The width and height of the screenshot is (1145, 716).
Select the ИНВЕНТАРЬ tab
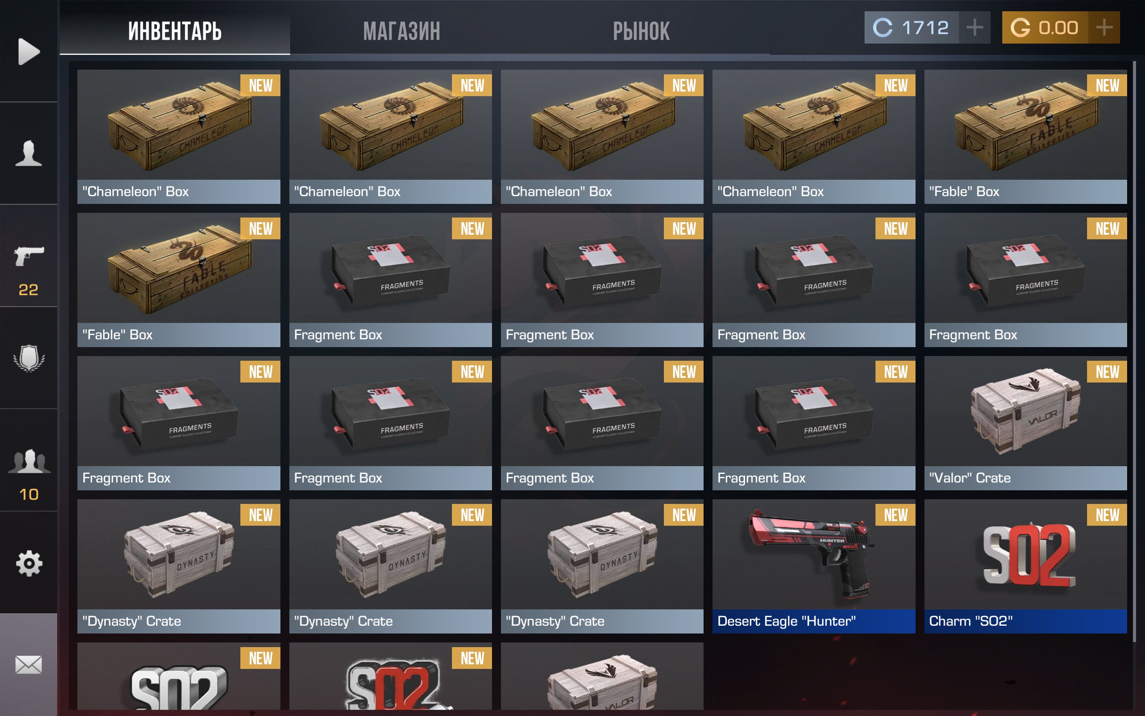click(175, 31)
